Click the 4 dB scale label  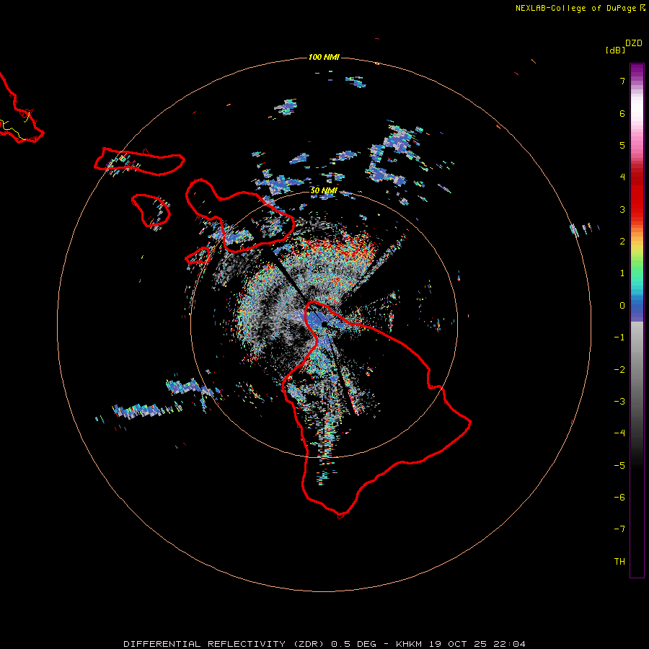pos(622,177)
